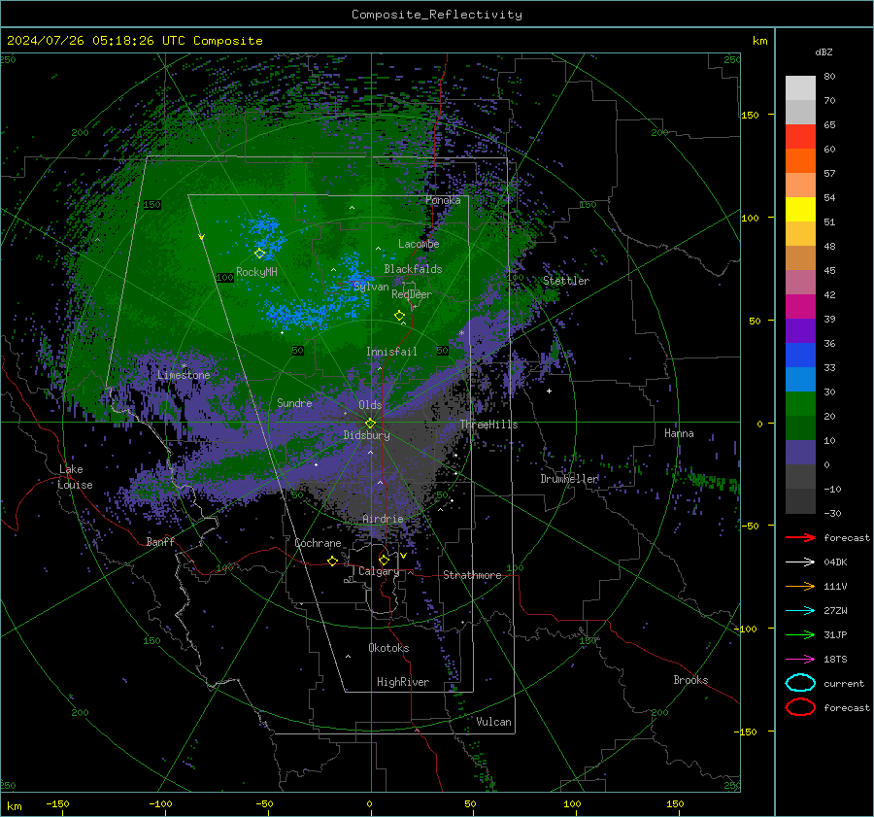The height and width of the screenshot is (817, 874).
Task: Click the yellow diamond marker south of RedDeer
Action: [x=400, y=316]
